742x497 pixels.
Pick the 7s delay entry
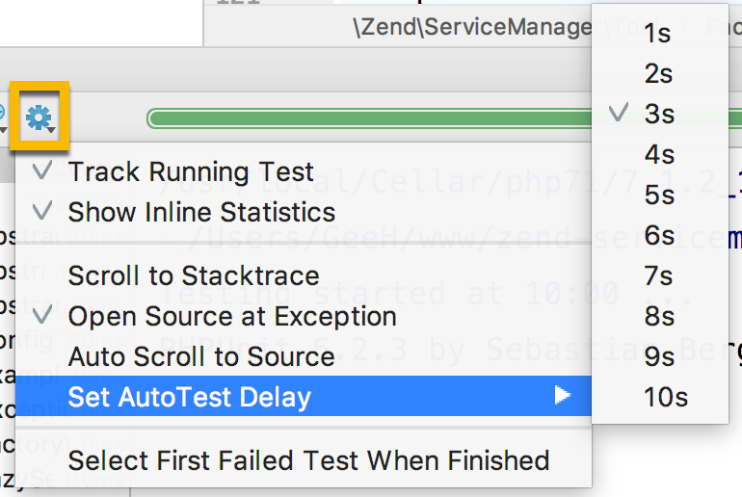[x=660, y=275]
